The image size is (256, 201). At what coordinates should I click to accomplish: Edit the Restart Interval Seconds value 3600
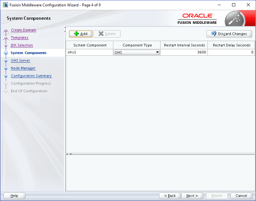point(184,52)
